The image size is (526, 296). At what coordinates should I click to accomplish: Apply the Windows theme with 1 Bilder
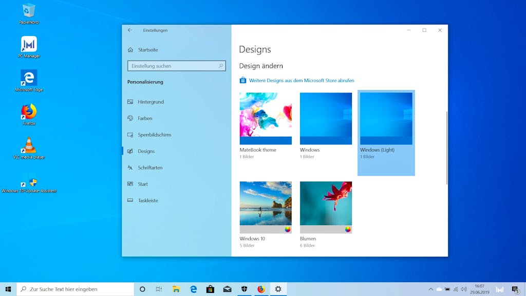(x=326, y=126)
